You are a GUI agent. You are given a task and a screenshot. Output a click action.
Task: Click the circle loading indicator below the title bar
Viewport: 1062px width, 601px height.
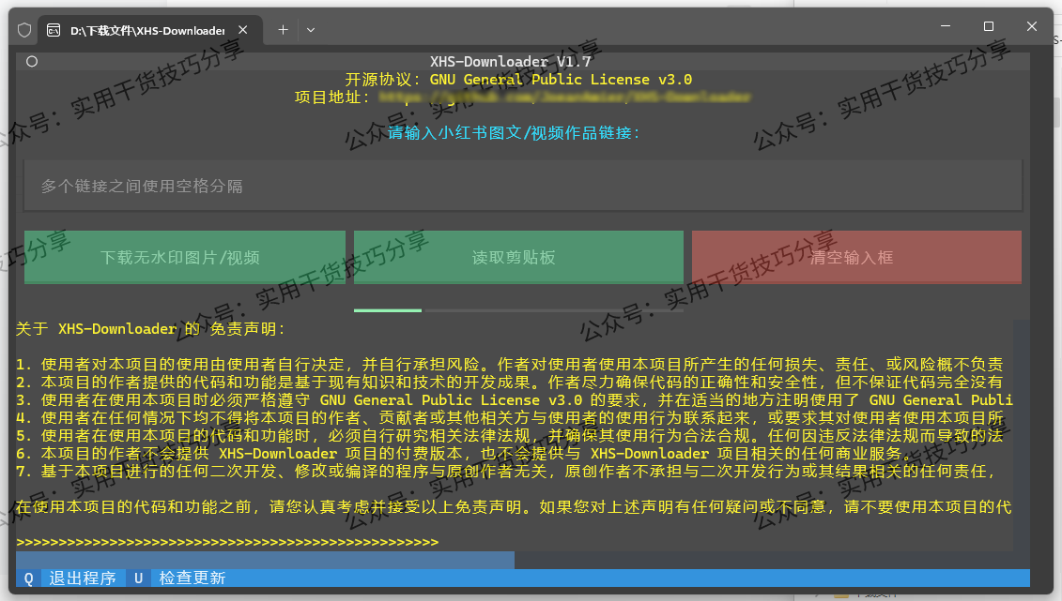[31, 59]
